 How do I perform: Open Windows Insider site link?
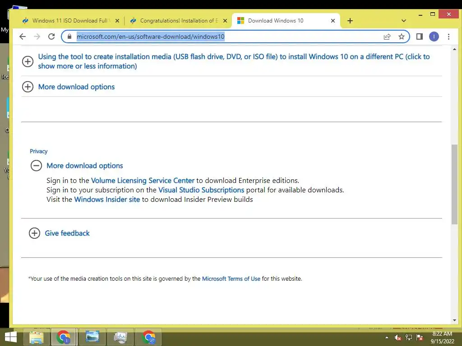coord(107,199)
